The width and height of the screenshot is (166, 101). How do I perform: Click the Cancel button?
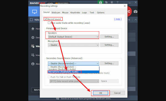tap(117, 93)
